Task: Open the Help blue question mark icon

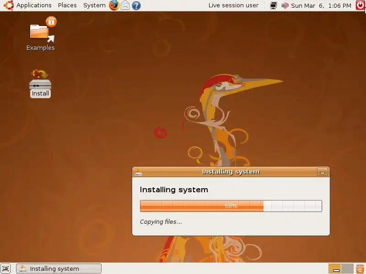Action: 136,5
